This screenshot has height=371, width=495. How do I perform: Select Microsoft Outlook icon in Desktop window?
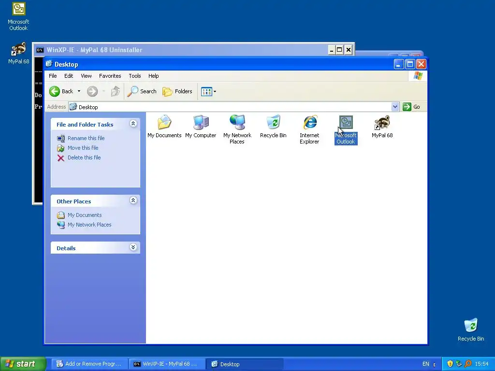pyautogui.click(x=346, y=122)
